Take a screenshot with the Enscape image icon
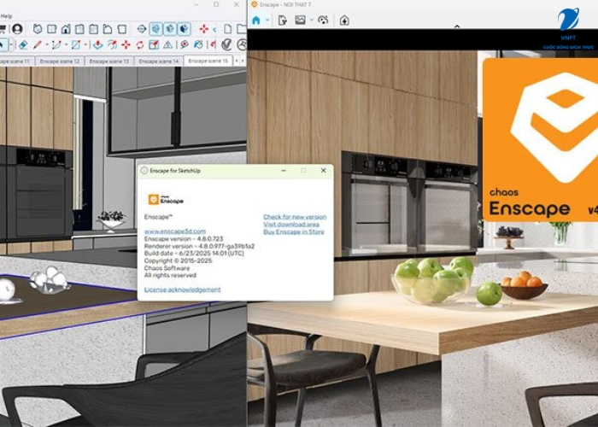 (x=300, y=20)
